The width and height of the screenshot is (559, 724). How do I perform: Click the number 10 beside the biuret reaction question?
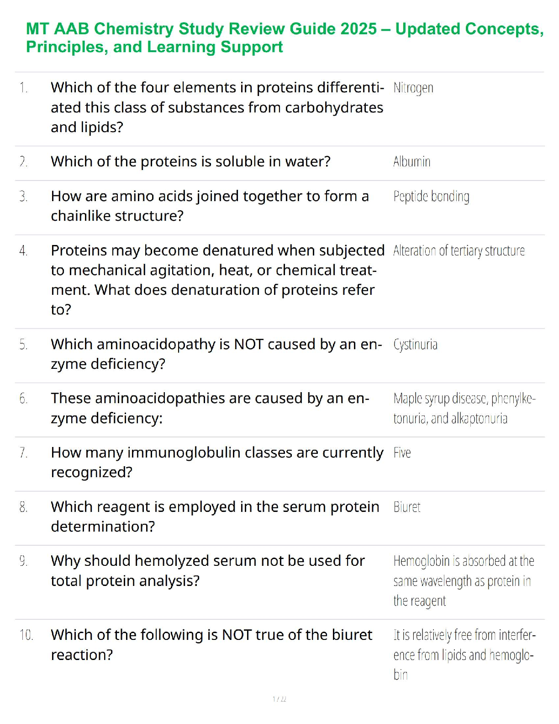(26, 635)
